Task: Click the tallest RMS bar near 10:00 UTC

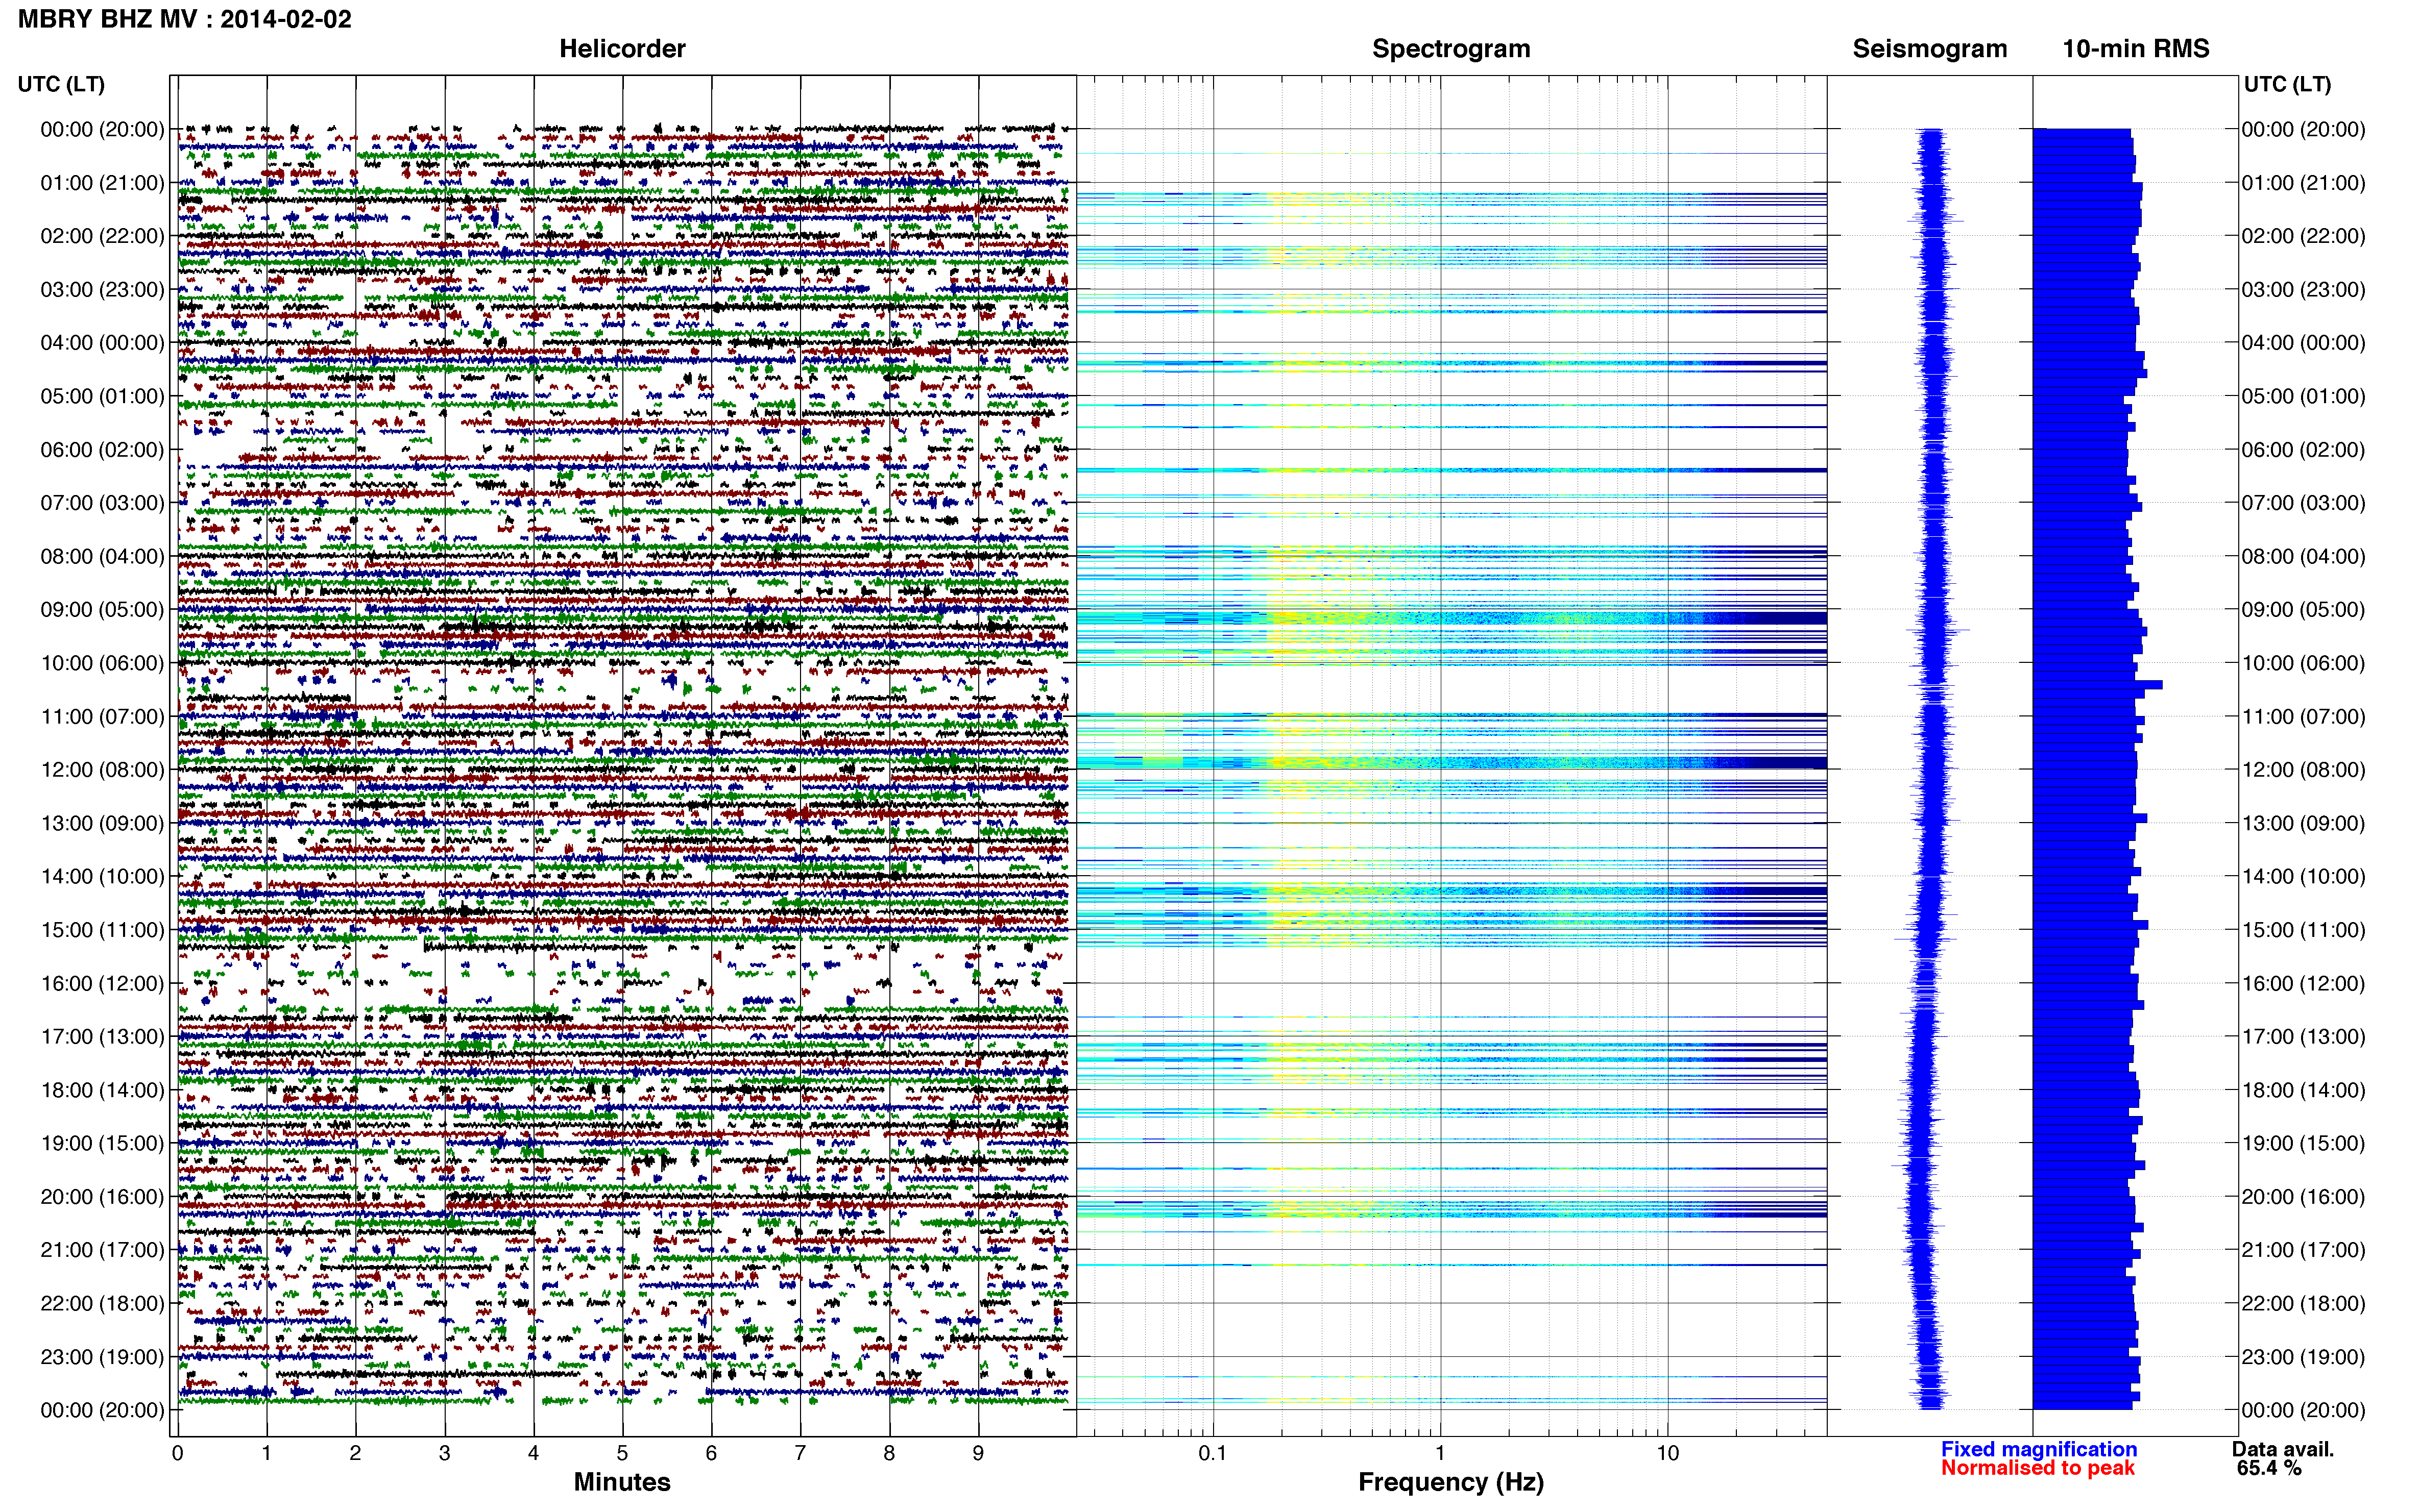Action: 2098,685
